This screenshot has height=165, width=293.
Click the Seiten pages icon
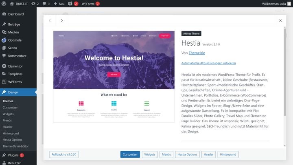coord(4,48)
